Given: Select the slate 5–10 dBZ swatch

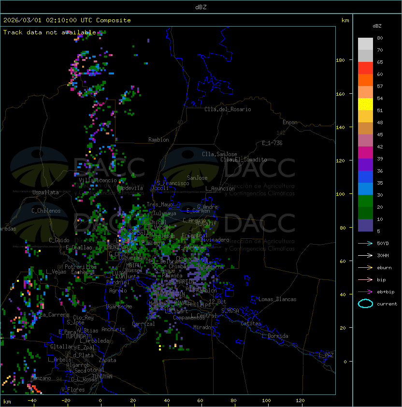Looking at the screenshot, I should coord(365,225).
